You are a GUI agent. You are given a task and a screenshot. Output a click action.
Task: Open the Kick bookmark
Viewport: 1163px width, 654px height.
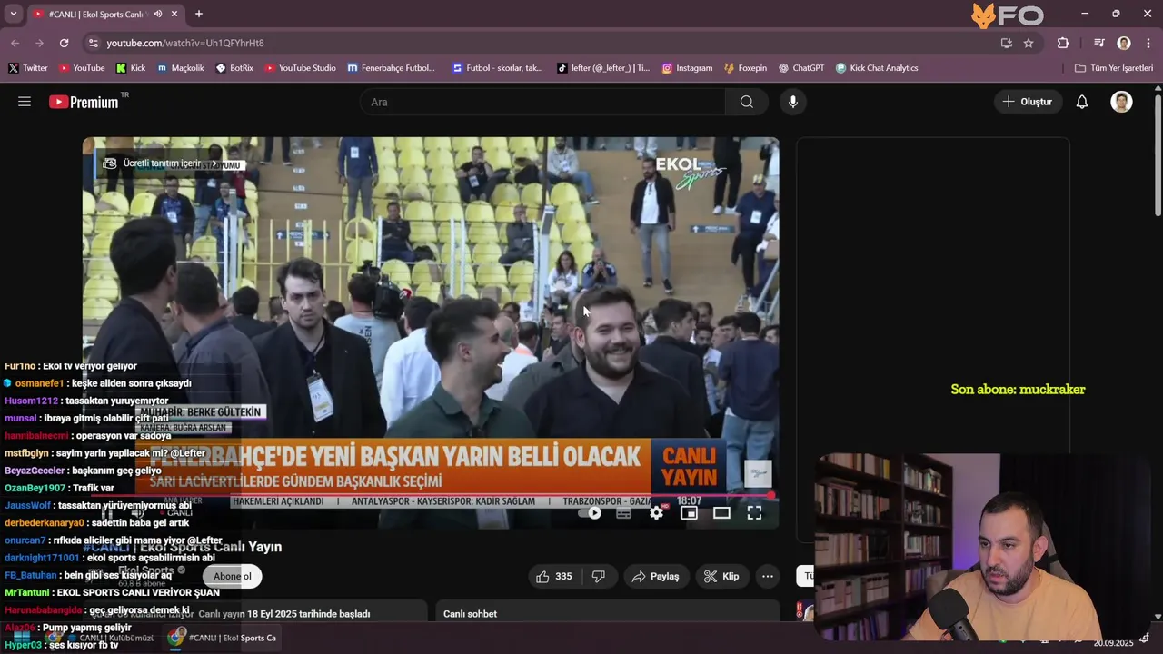pos(131,68)
